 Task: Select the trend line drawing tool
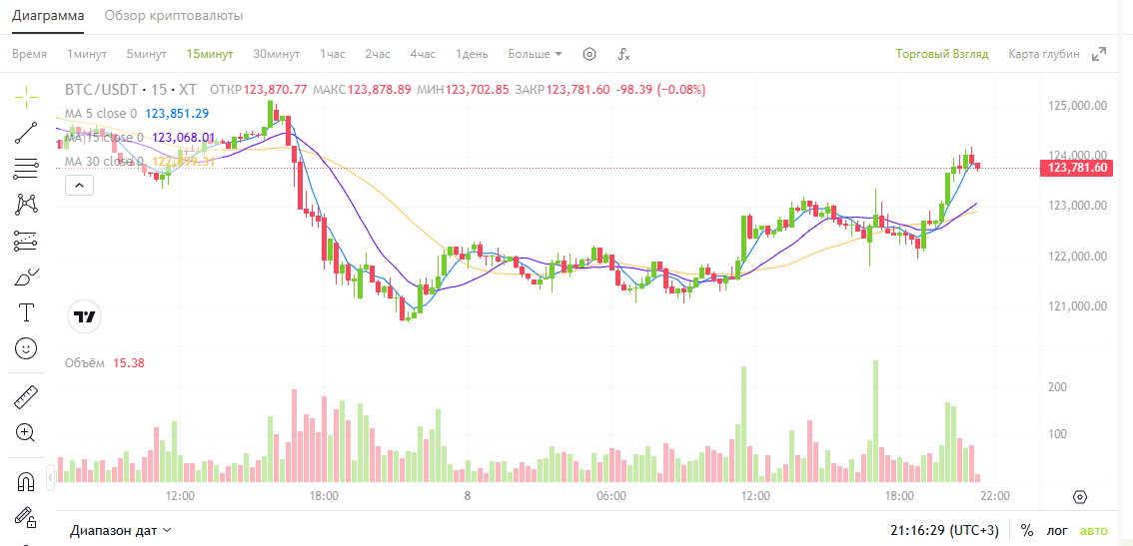26,132
